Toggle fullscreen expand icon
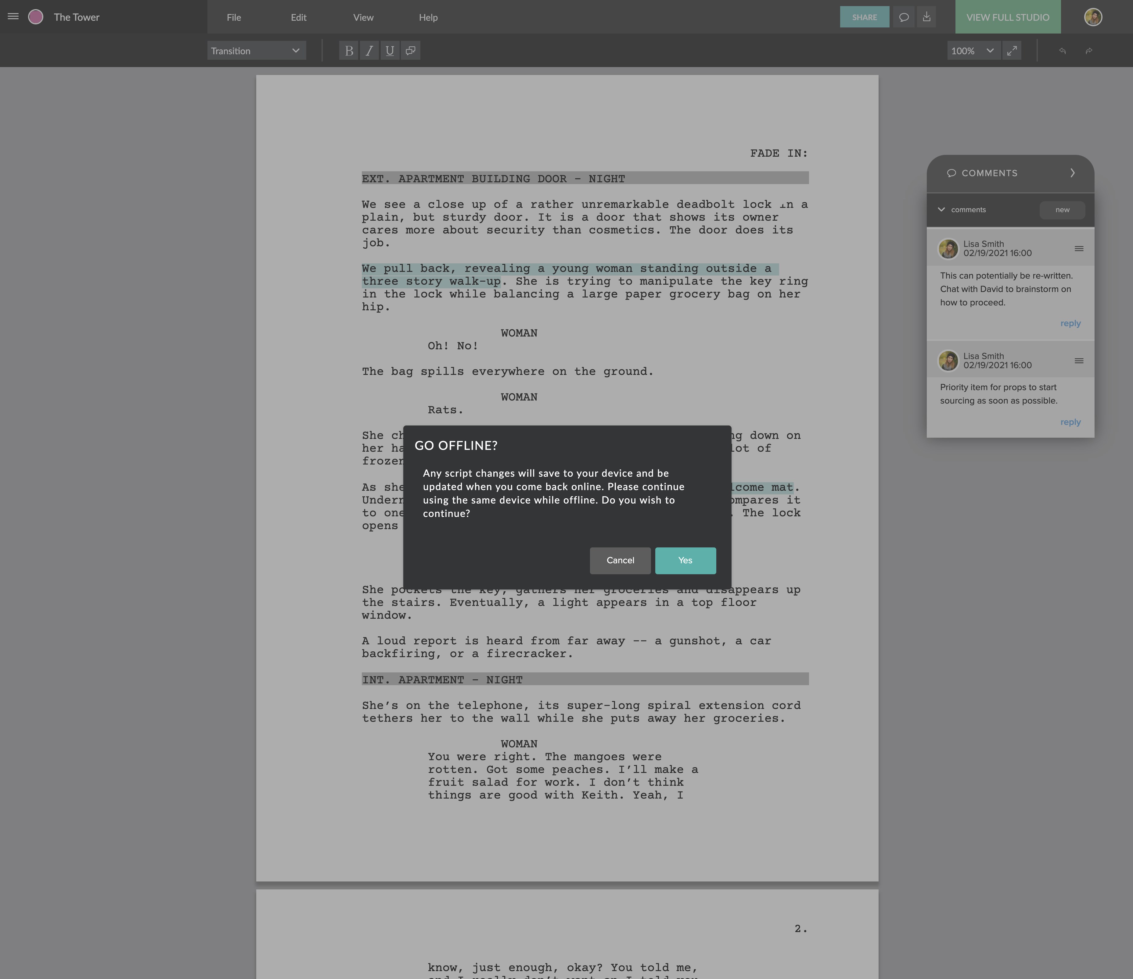The height and width of the screenshot is (979, 1133). 1012,51
